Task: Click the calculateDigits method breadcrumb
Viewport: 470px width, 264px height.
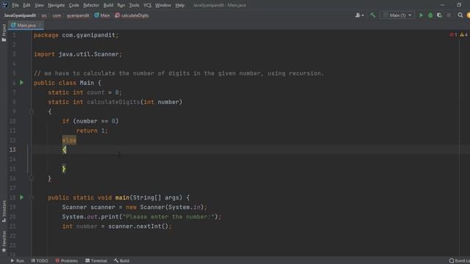Action: 132,15
